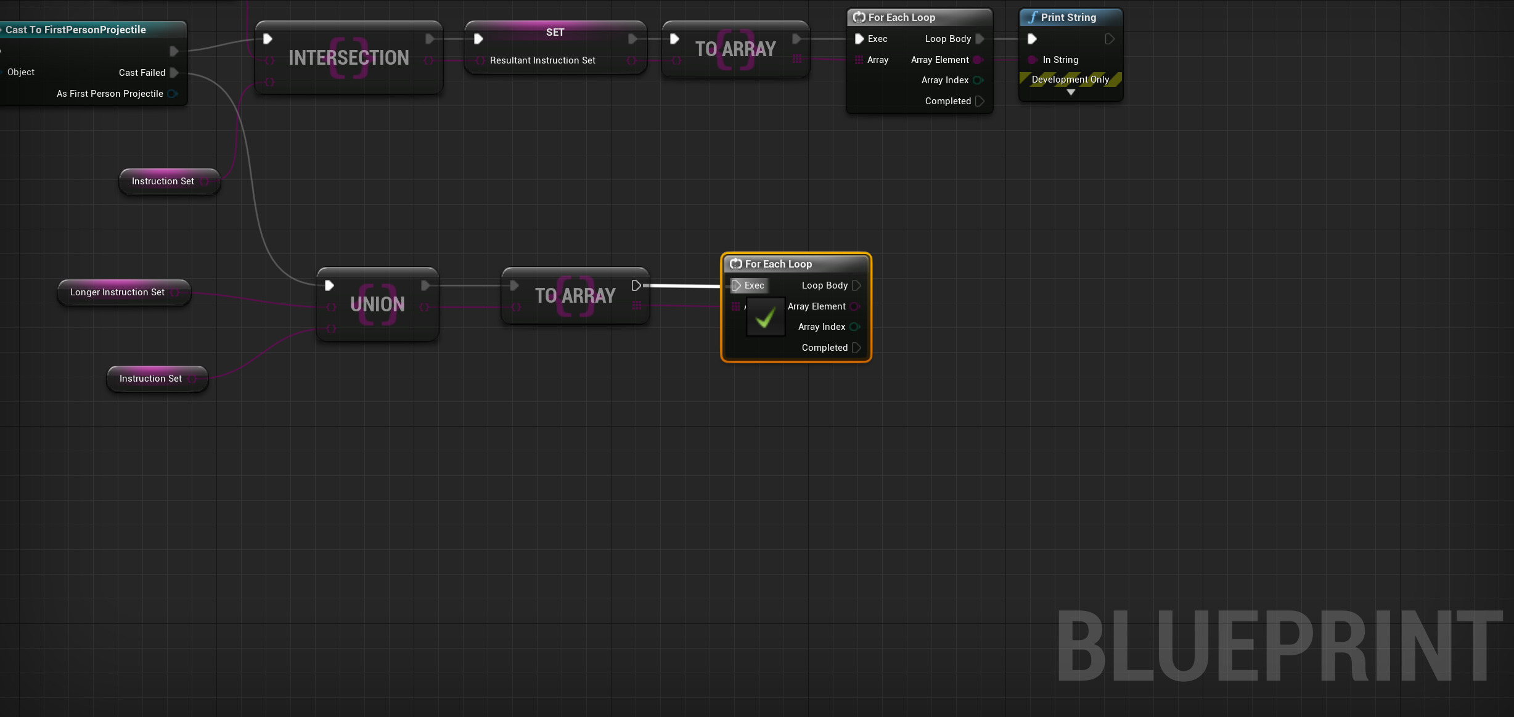Click the loop icon on the top For Each Loop header
This screenshot has width=1514, height=717.
[859, 17]
